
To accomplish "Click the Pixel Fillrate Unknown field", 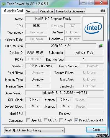I will click(x=38, y=73).
